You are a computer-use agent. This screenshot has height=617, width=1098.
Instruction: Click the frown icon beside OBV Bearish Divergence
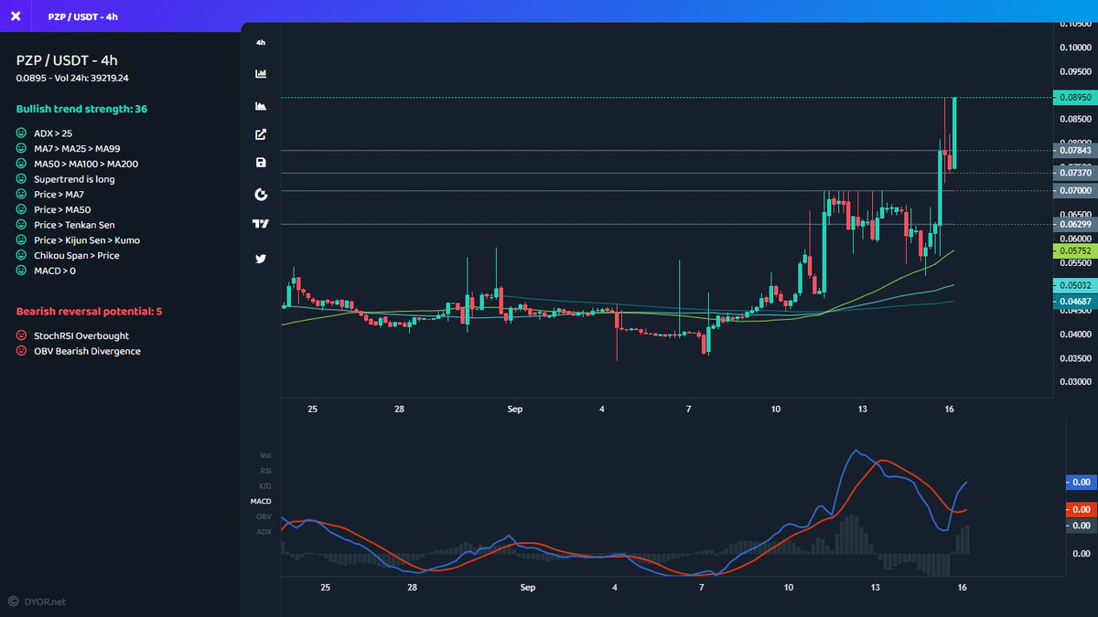[21, 351]
